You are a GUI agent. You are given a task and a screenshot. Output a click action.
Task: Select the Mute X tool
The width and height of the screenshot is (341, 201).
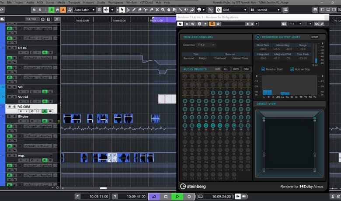point(157,10)
